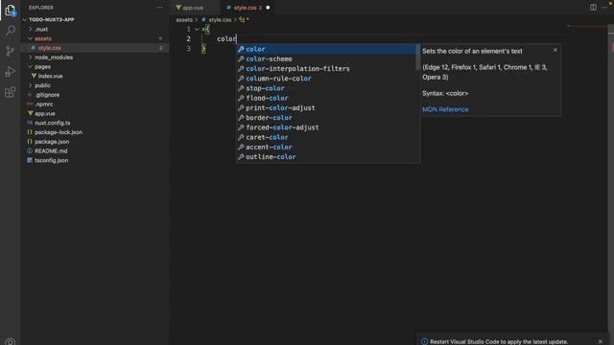Select column-rule-color suggestion
Viewport: 614px width, 345px height.
pos(326,79)
